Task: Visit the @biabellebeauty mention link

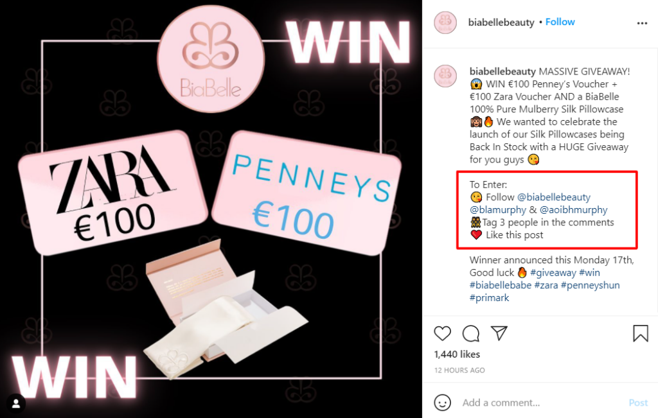Action: click(x=553, y=197)
